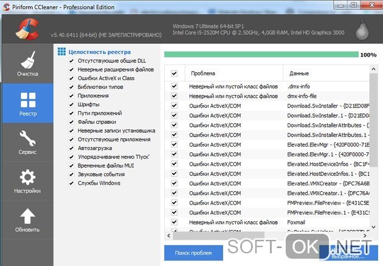This screenshot has width=383, height=266.
Task: Click the Целостность реестра heading
Action: [x=100, y=52]
